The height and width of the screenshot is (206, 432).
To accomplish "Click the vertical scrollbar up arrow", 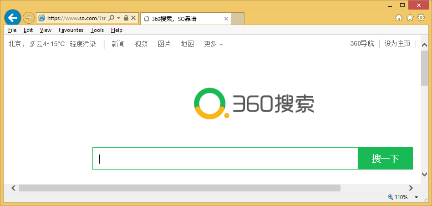I will [425, 45].
